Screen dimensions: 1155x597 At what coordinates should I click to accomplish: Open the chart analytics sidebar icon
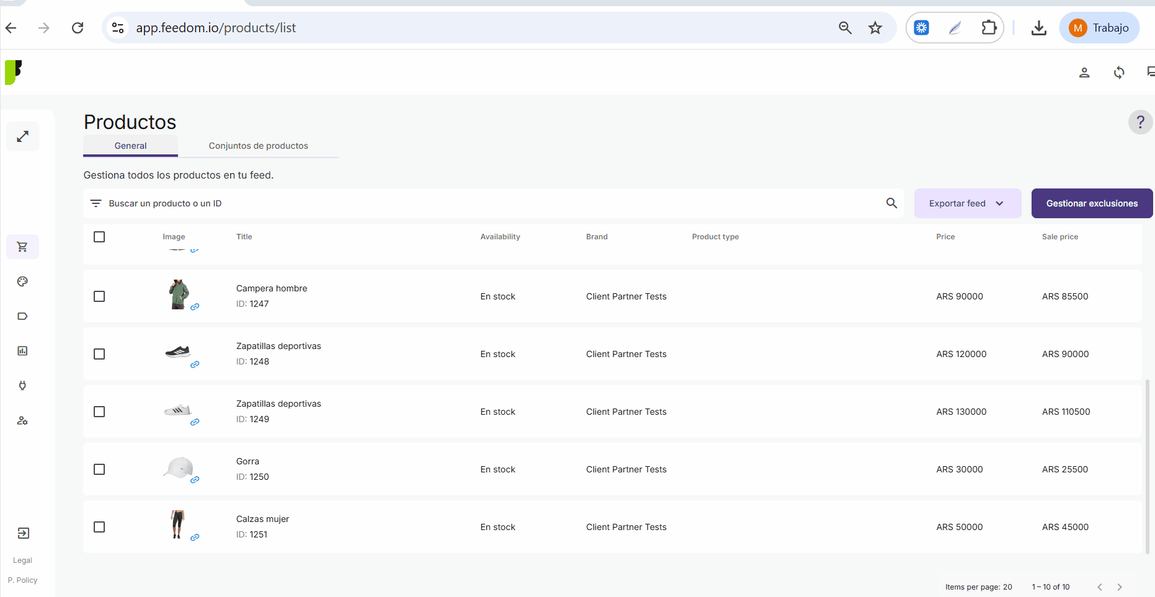pyautogui.click(x=22, y=351)
